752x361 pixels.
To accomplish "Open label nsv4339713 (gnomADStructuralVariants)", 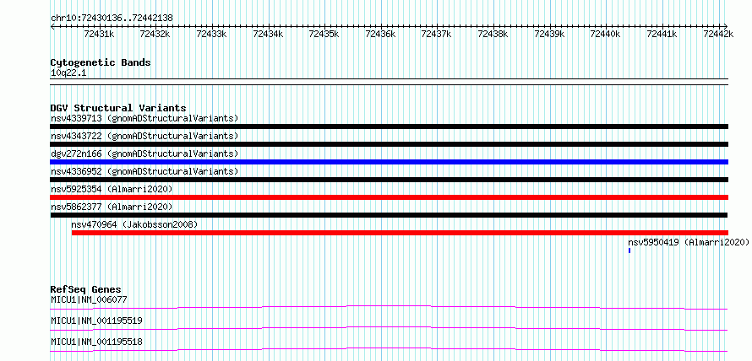I will (144, 118).
